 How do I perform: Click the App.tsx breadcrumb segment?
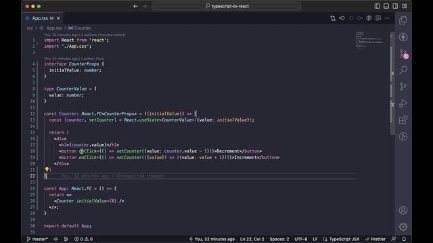tap(54, 28)
